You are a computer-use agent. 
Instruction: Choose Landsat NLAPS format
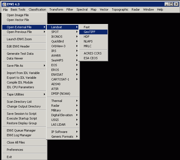[x=93, y=41]
